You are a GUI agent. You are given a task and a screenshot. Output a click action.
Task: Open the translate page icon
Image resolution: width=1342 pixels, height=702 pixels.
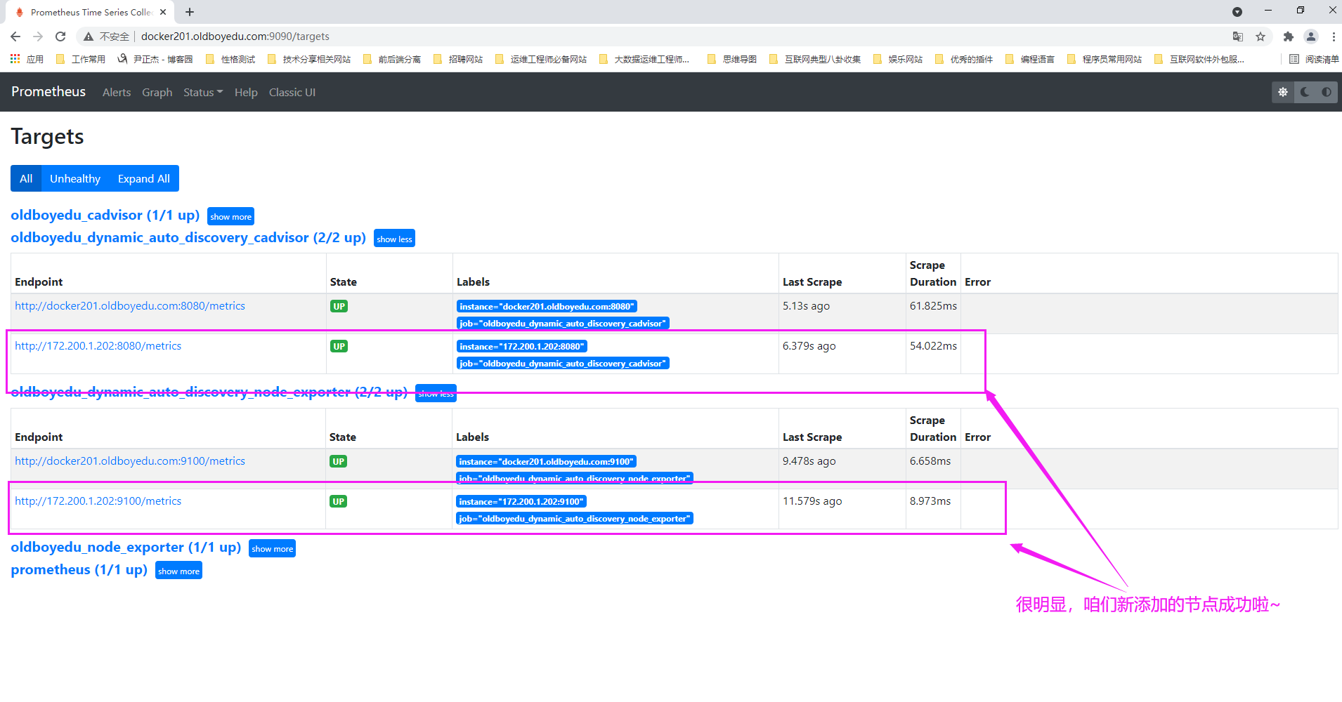click(1238, 37)
